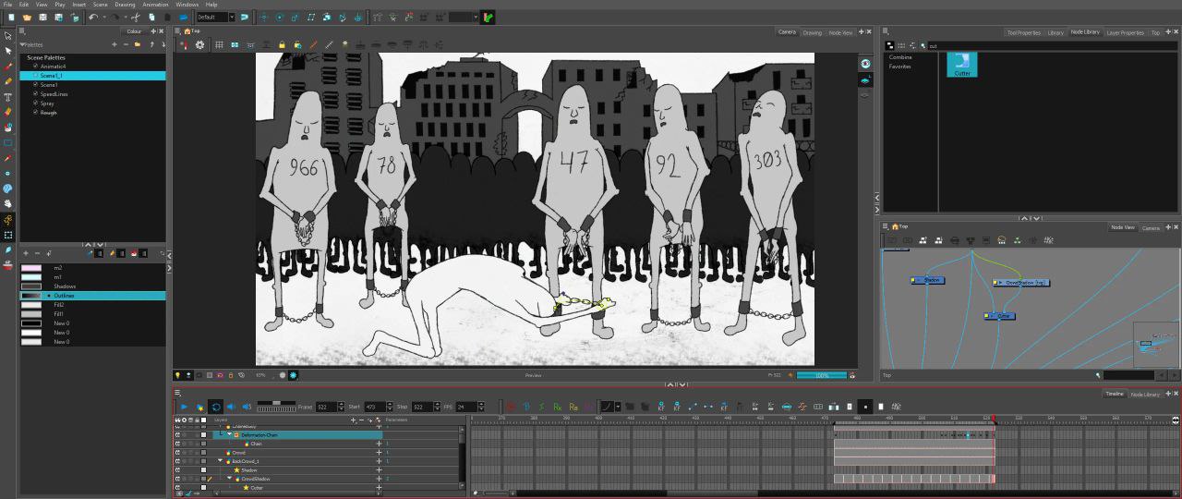Viewport: 1182px width, 499px height.
Task: Open the Animation menu
Action: pos(155,5)
